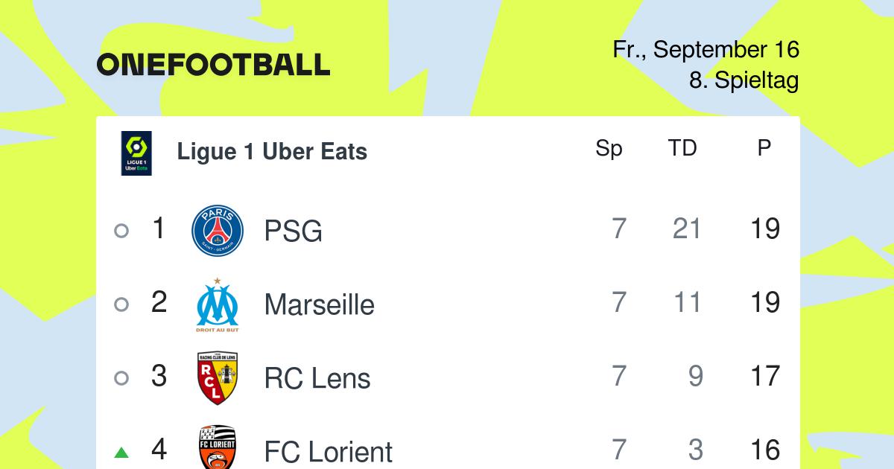Click the P points column header
894x469 pixels.
tap(764, 148)
